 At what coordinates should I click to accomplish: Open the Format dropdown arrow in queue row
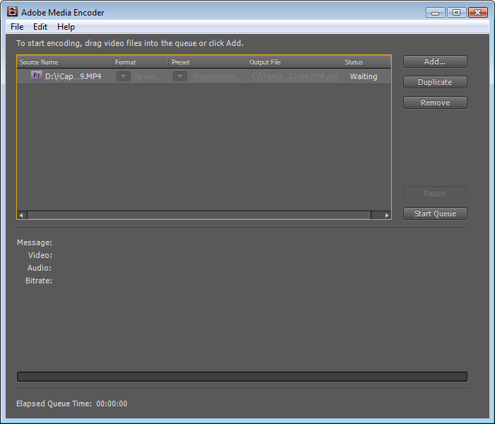(x=124, y=76)
